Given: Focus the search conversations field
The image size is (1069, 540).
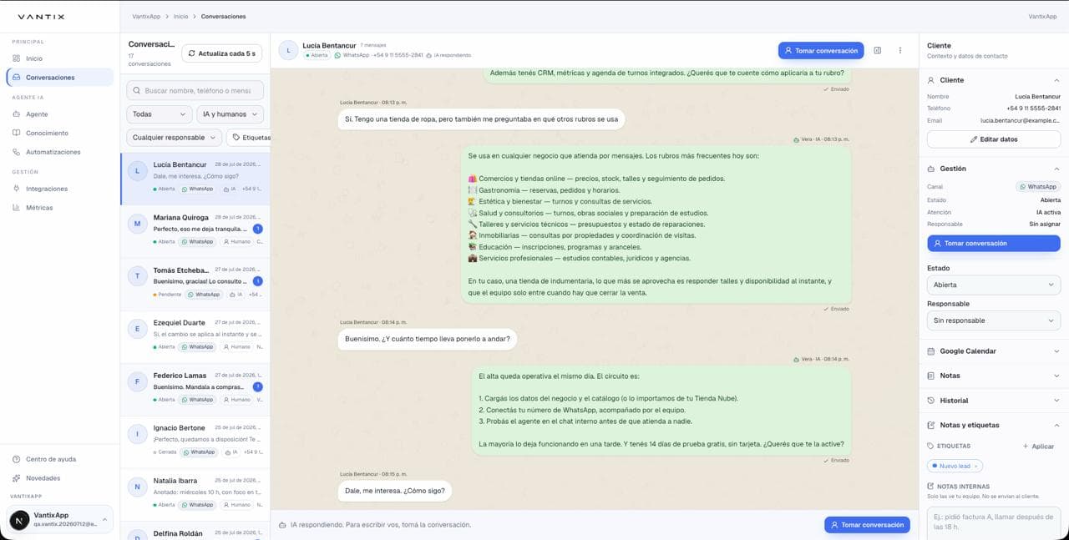Looking at the screenshot, I should (195, 90).
